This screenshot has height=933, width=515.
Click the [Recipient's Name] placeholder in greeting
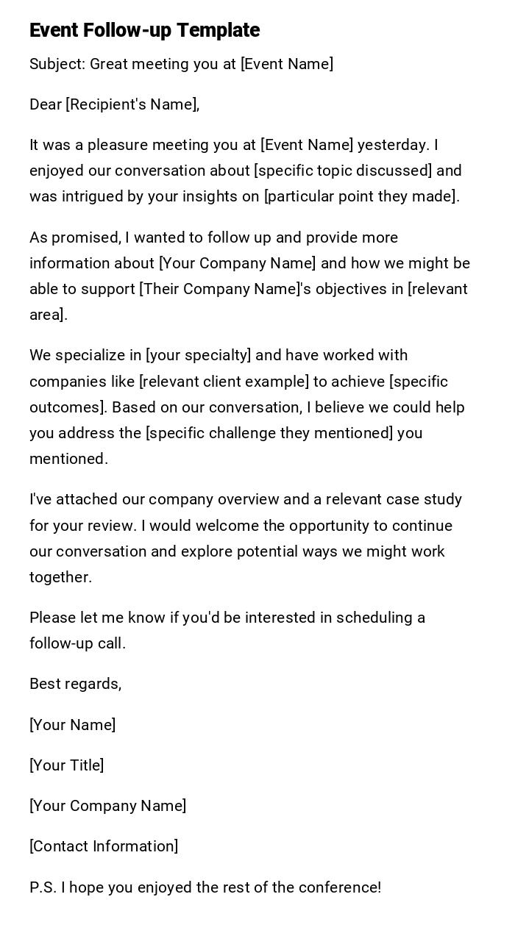tap(132, 104)
